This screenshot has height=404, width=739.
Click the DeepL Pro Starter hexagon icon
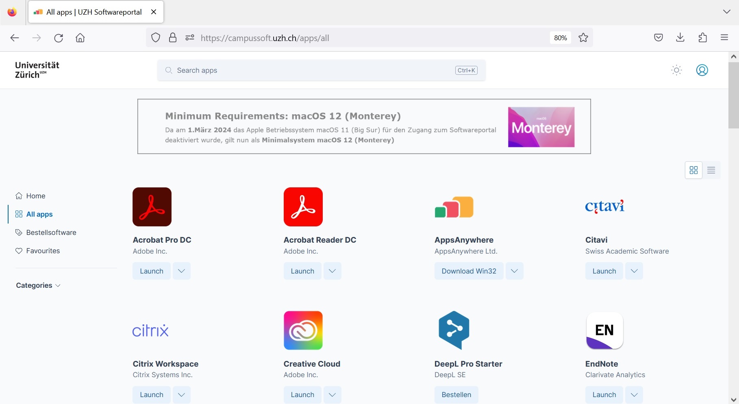[454, 330]
